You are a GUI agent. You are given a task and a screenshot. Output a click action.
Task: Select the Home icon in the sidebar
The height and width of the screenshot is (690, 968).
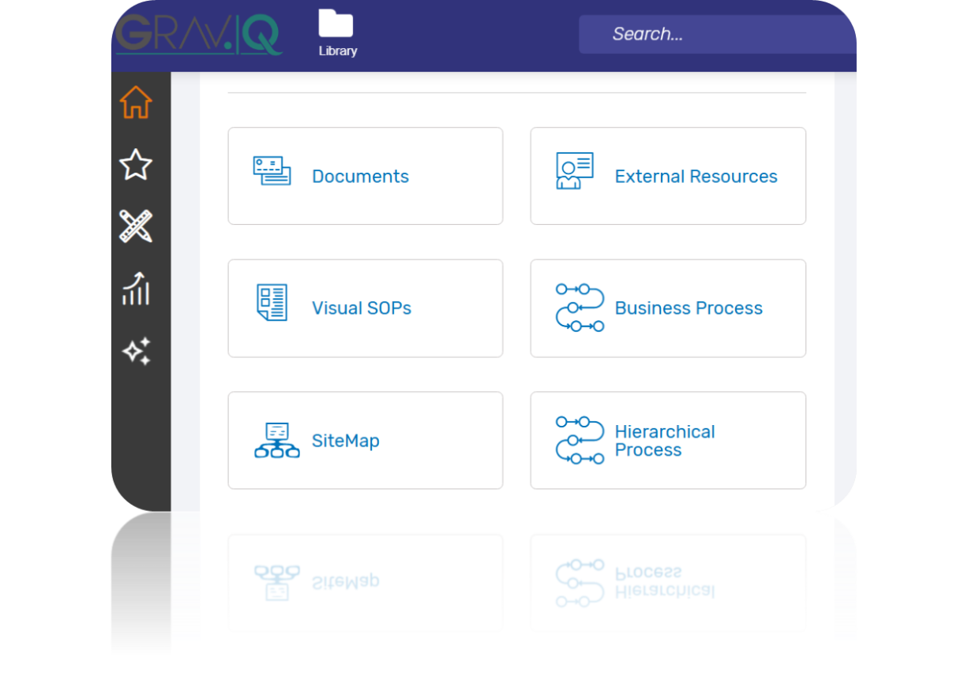[136, 101]
